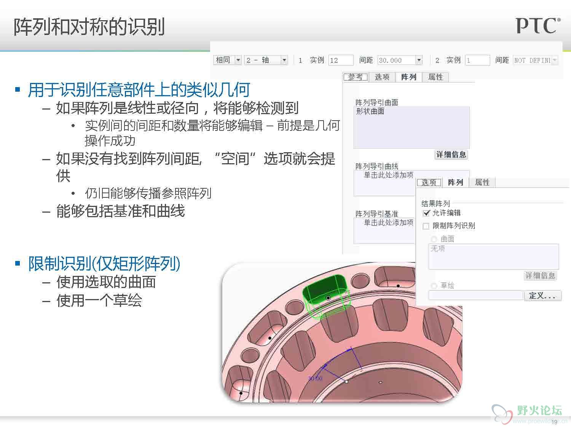The image size is (571, 428).
Task: Click the first 实例 count field showing 12
Action: pyautogui.click(x=341, y=60)
